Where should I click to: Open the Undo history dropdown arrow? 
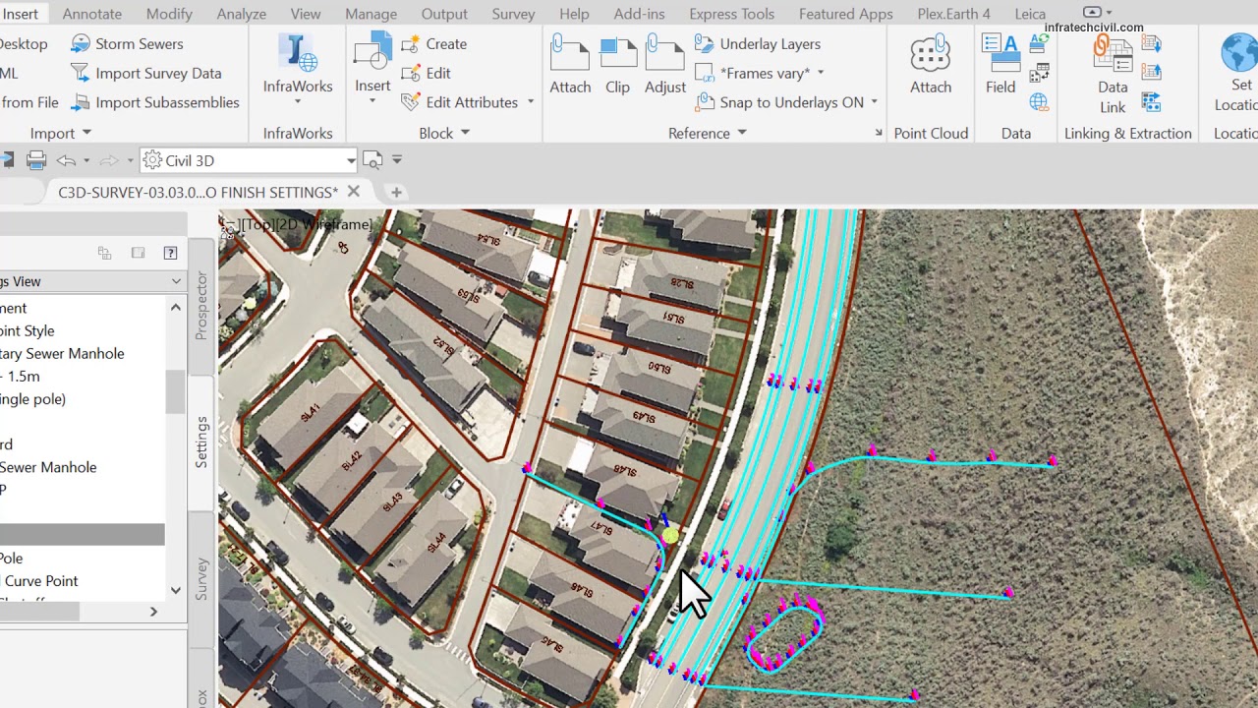[x=86, y=160]
